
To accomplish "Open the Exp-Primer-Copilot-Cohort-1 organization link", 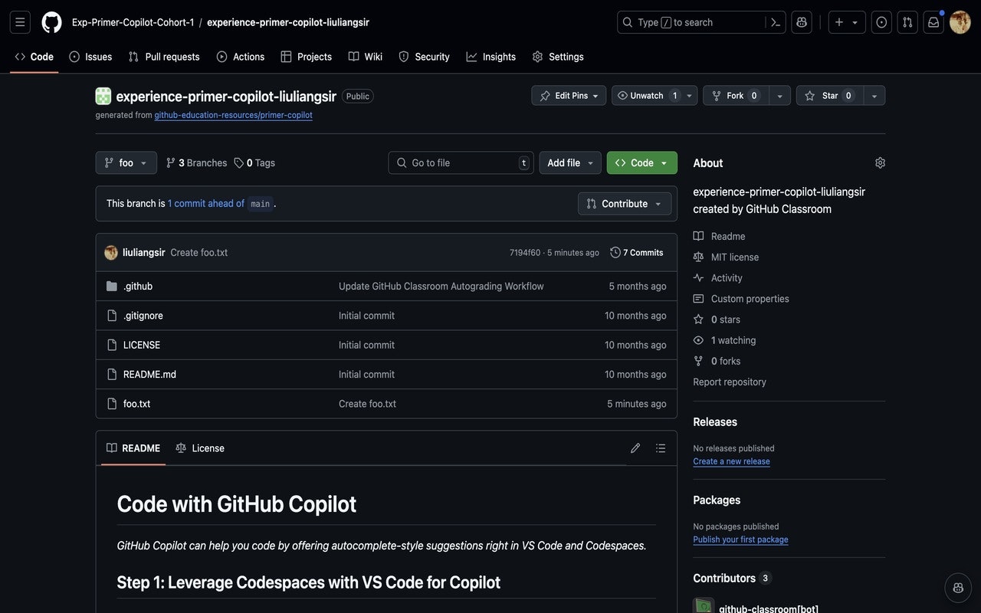I will 133,22.
